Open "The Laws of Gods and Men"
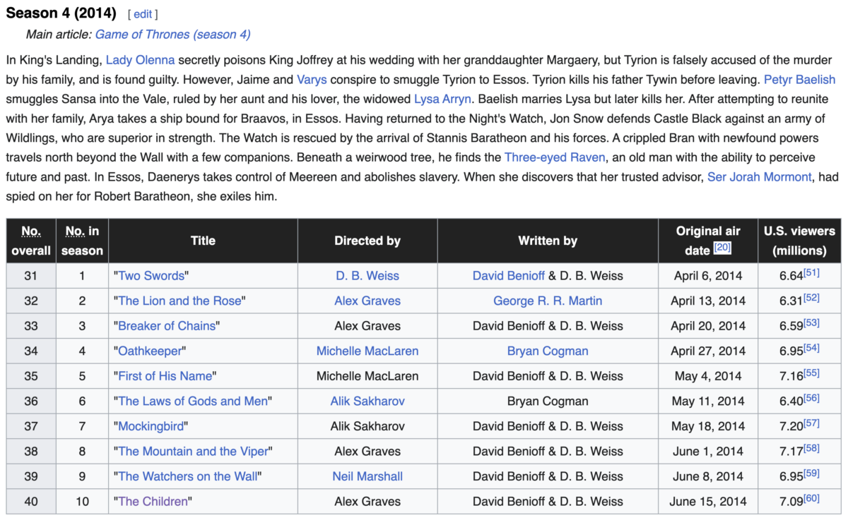Image resolution: width=848 pixels, height=520 pixels. tap(193, 401)
